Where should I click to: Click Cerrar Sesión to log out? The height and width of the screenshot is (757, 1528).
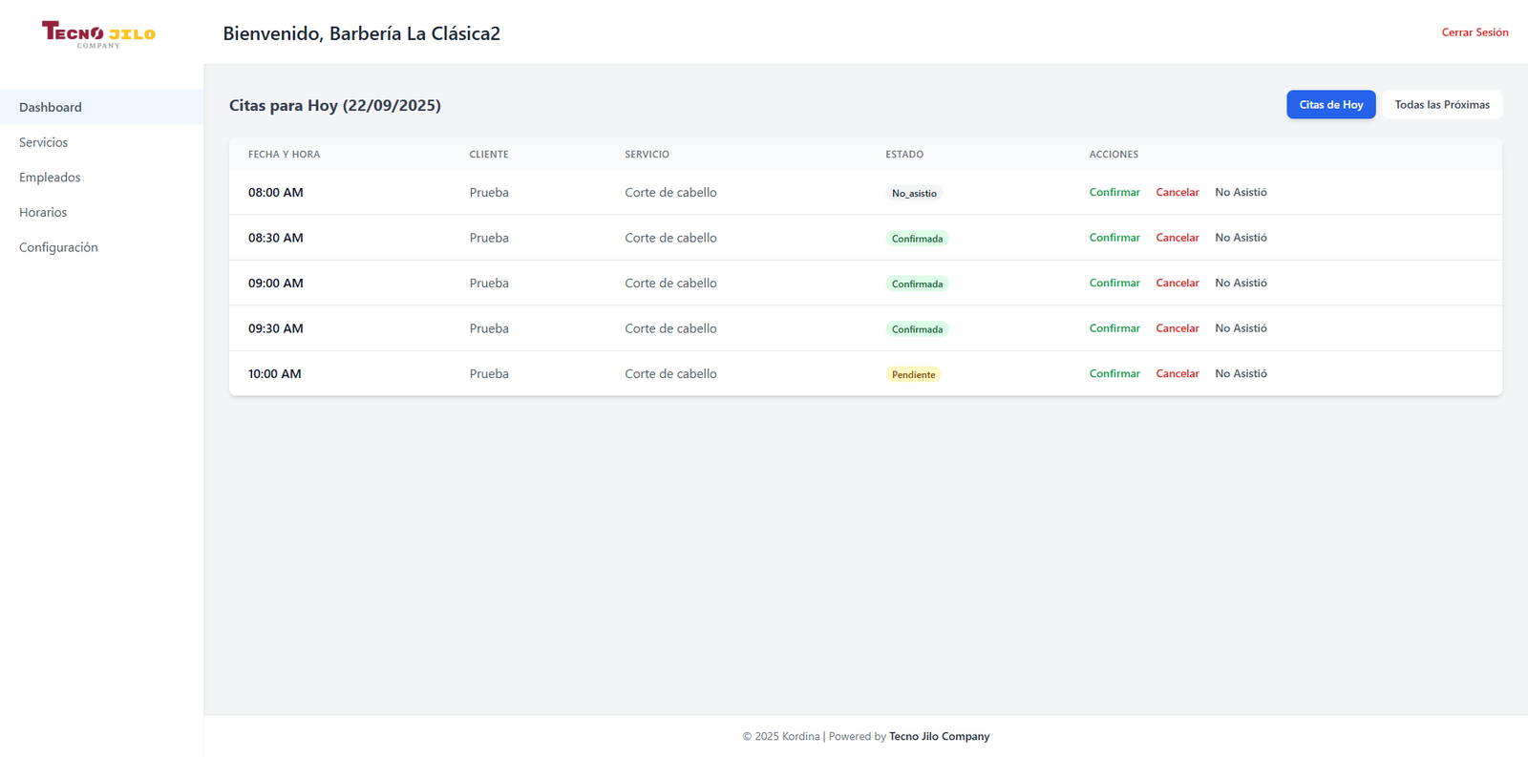tap(1475, 32)
